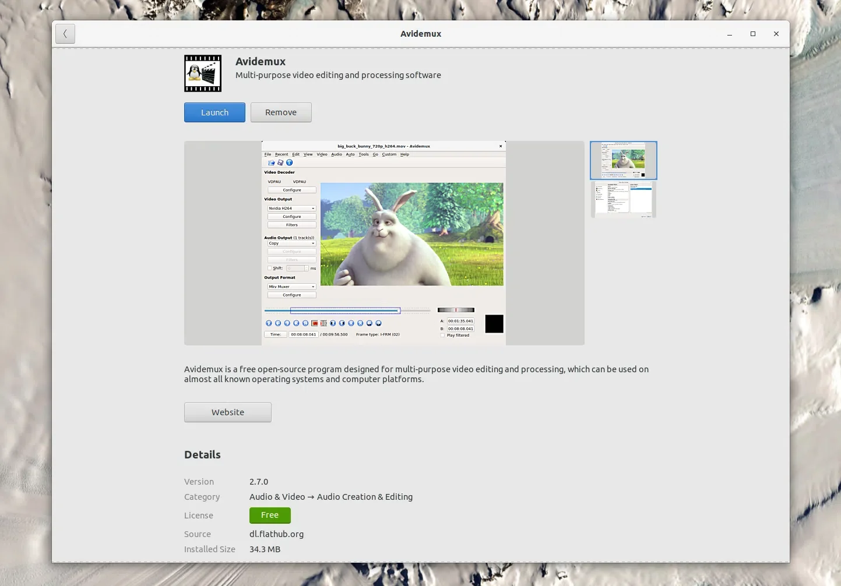Click the set marker A icon
Screen dimensions: 841x586
[333, 323]
